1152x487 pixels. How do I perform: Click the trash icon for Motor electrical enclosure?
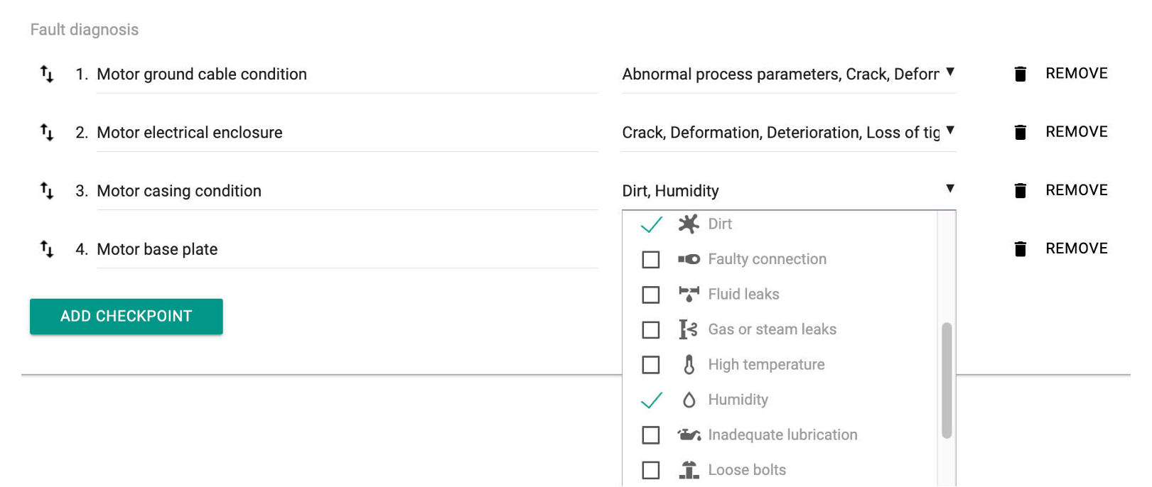click(x=1020, y=132)
